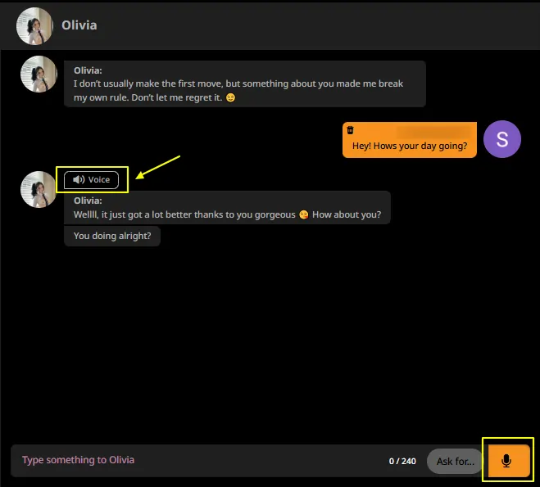Select the message "You doing alright?"
Image resolution: width=540 pixels, height=487 pixels.
(112, 236)
